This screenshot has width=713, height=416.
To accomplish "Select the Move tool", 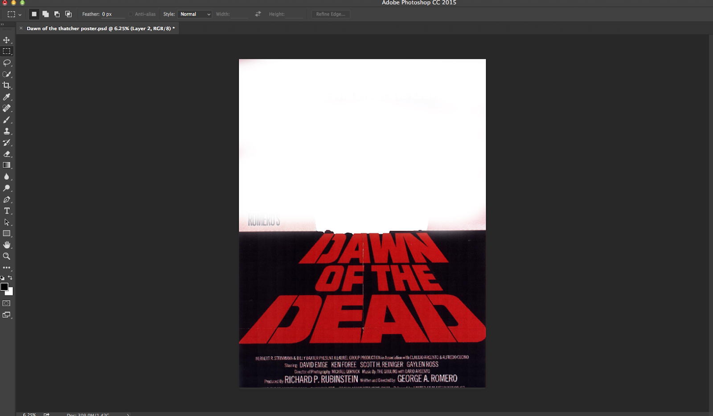I will (x=7, y=40).
